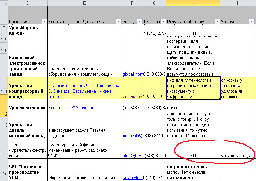Select cell Уралэлектромаш
The image size is (256, 181).
tap(28, 105)
